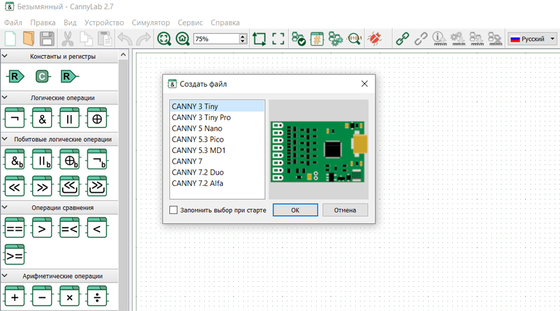Screen dimensions: 560x311
Task: Collapse the 'Константы и регистры' section
Action: (x=5, y=56)
